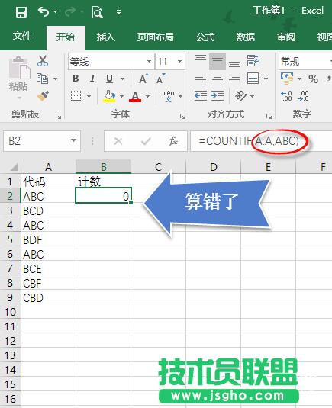This screenshot has width=332, height=408.
Task: Open Print Preview from the quick access toolbar
Action: tap(97, 12)
